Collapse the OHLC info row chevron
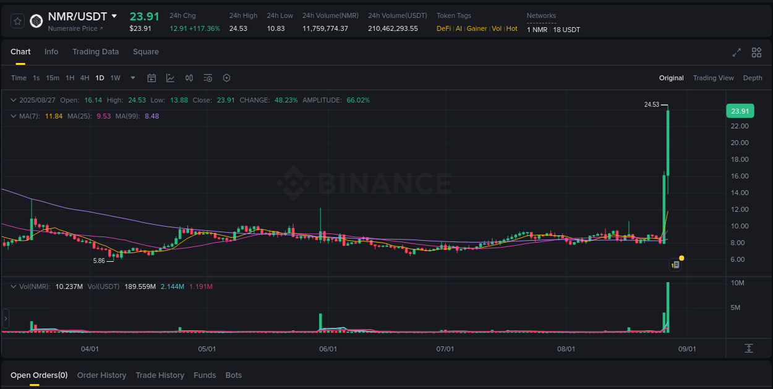The image size is (773, 389). click(13, 99)
